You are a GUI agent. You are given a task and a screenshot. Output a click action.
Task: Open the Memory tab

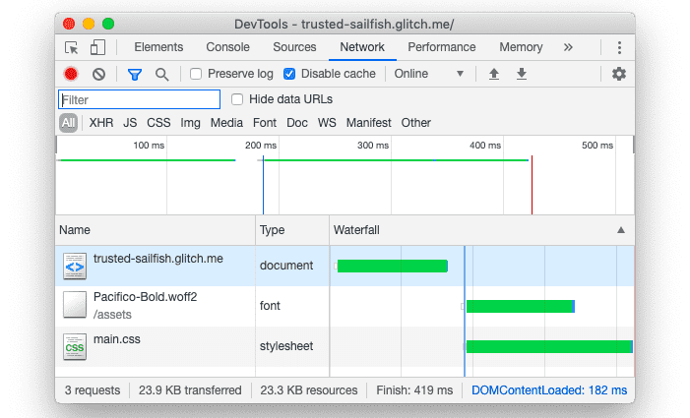pyautogui.click(x=521, y=47)
